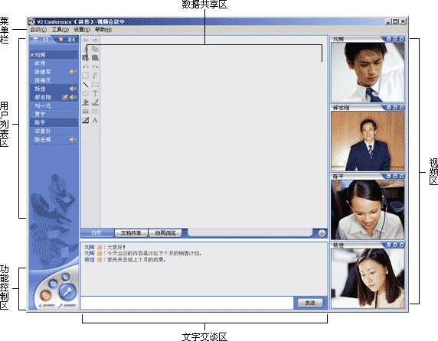This screenshot has height=341, width=438.
Task: Open the 帮助(H) menu
Action: (x=103, y=30)
